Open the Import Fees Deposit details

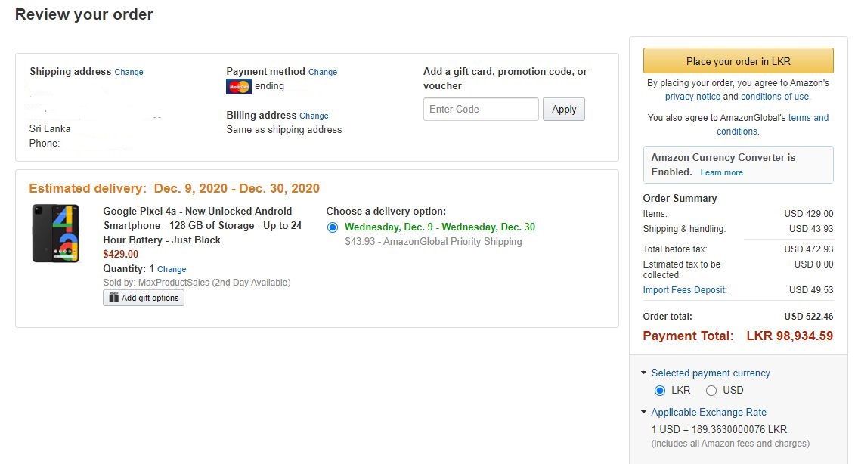pyautogui.click(x=685, y=290)
